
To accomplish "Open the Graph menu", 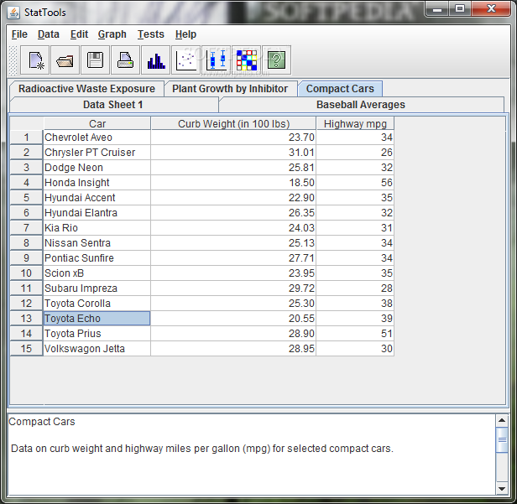I will coord(112,34).
